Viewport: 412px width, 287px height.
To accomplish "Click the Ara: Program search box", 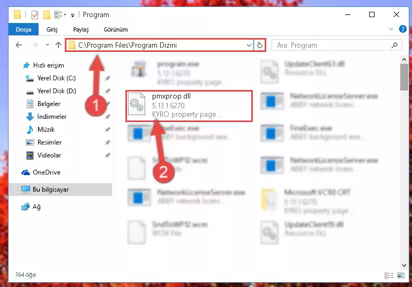I will (x=336, y=46).
